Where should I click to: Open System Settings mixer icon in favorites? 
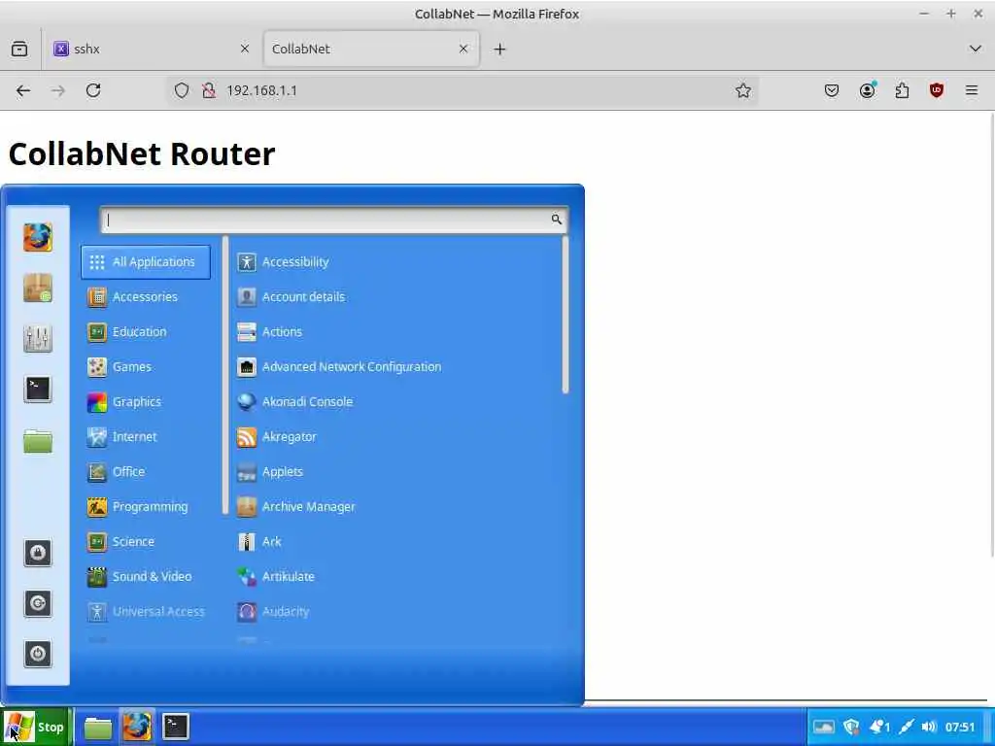[x=38, y=338]
